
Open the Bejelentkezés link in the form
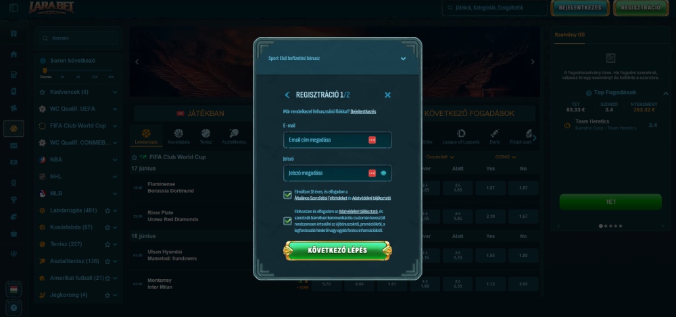(363, 111)
